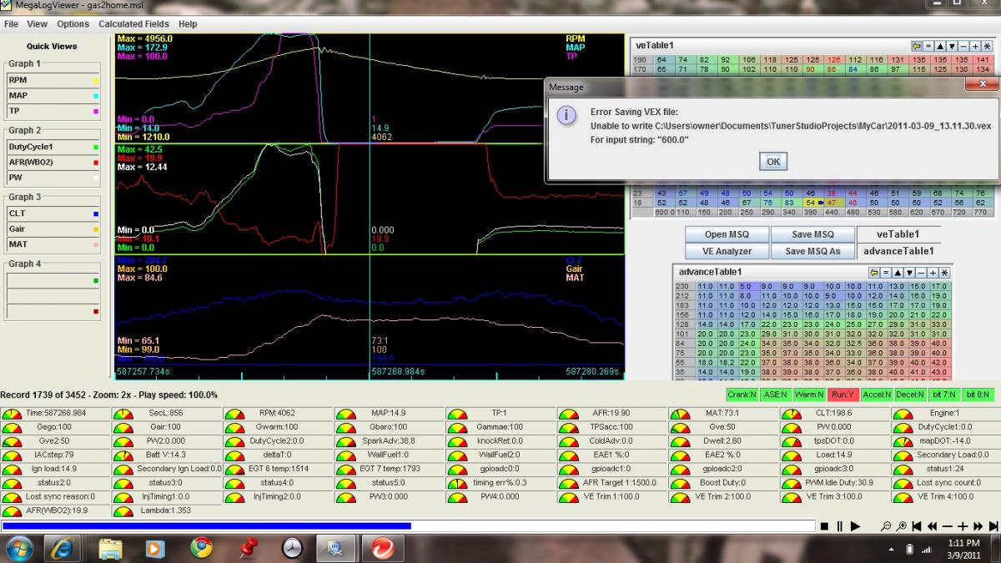1001x563 pixels.
Task: Zoom out the graph with magnifier minus
Action: click(x=886, y=526)
